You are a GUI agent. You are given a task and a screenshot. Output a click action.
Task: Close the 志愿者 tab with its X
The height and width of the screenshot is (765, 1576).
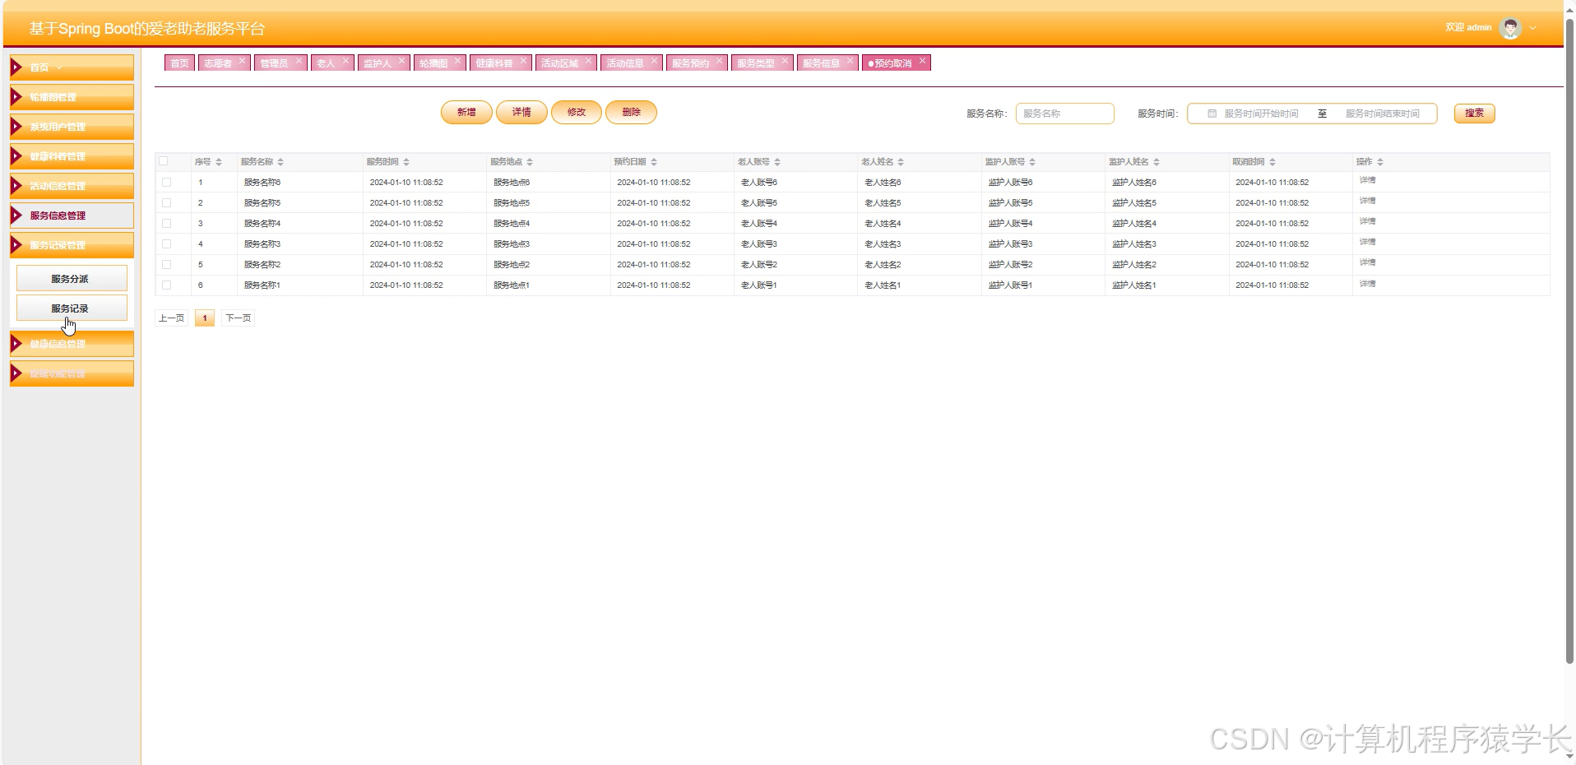(242, 61)
